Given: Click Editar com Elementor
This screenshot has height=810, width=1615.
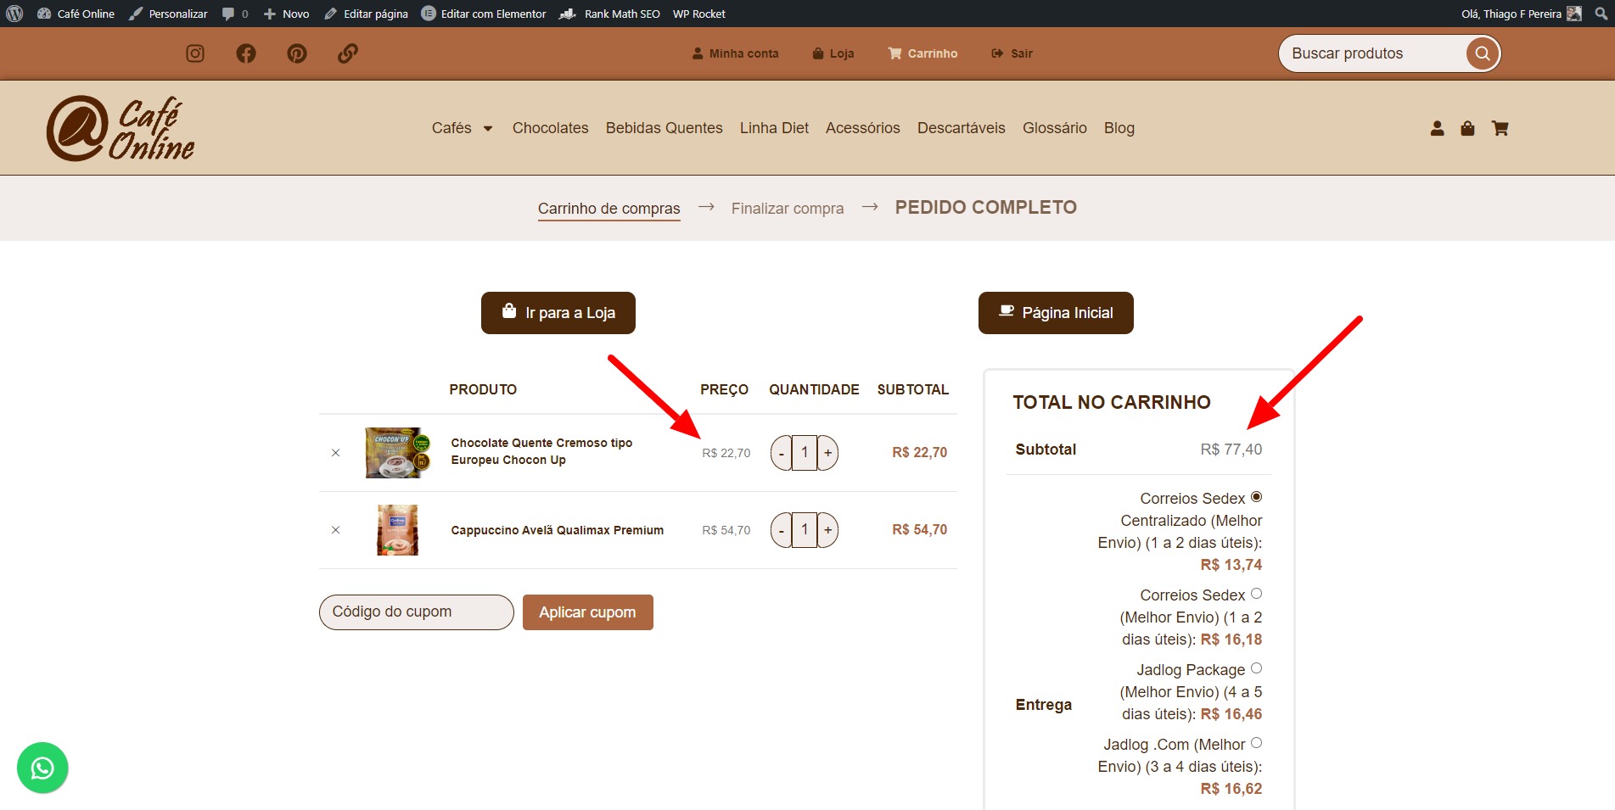Looking at the screenshot, I should click(x=484, y=14).
